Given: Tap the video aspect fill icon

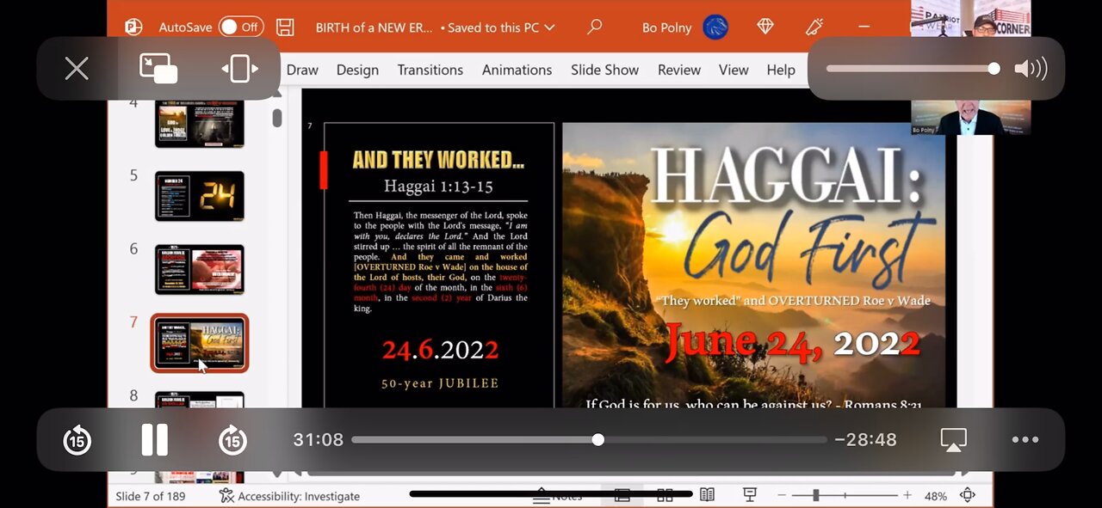Looking at the screenshot, I should click(240, 69).
